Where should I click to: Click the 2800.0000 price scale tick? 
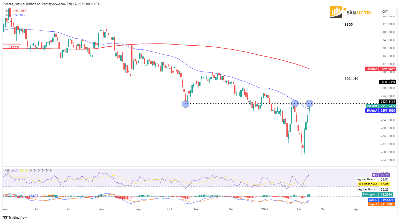click(388, 128)
